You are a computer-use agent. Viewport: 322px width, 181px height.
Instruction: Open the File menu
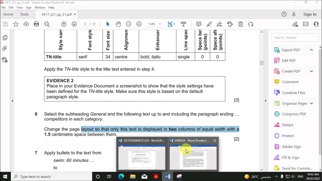click(x=3, y=8)
